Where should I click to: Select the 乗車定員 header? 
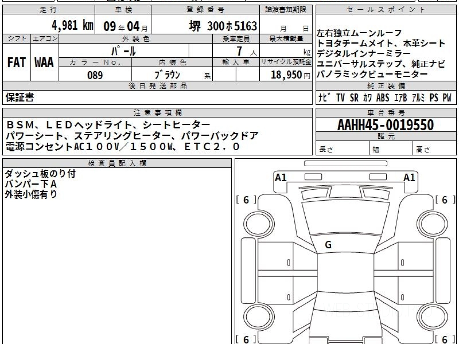point(236,39)
